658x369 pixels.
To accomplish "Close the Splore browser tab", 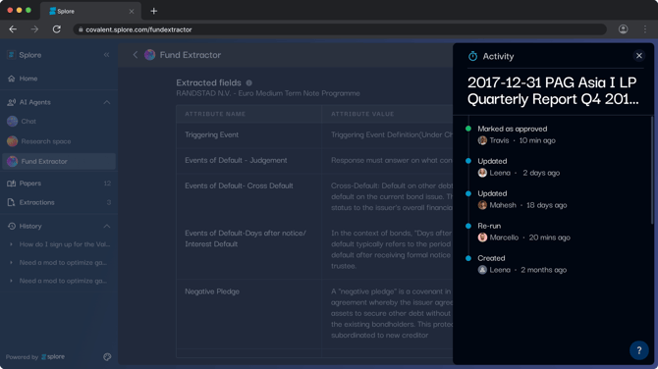I will coord(132,12).
